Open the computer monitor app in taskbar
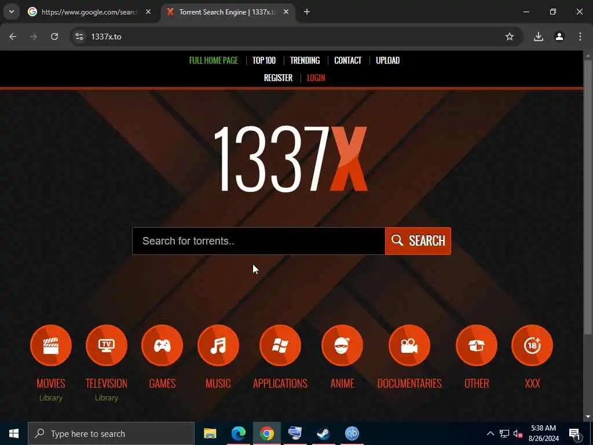Image resolution: width=593 pixels, height=445 pixels. [295, 433]
